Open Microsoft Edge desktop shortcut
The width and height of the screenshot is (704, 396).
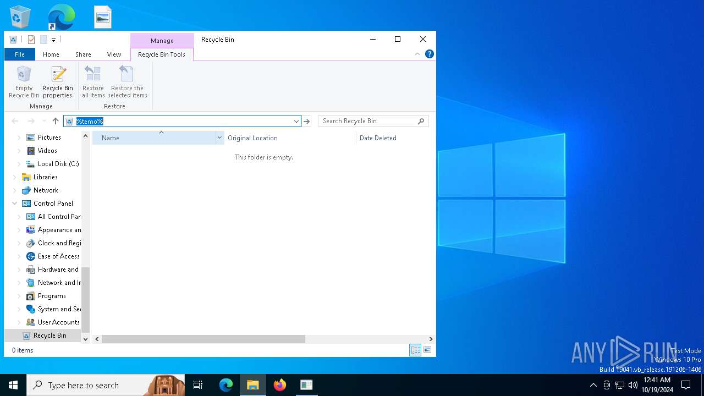click(x=61, y=16)
